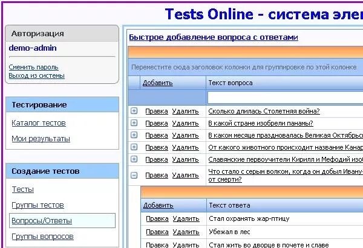Image resolution: width=363 pixels, height=248 pixels.
Task: Click the 'demo-admin' user name
Action: [33, 48]
